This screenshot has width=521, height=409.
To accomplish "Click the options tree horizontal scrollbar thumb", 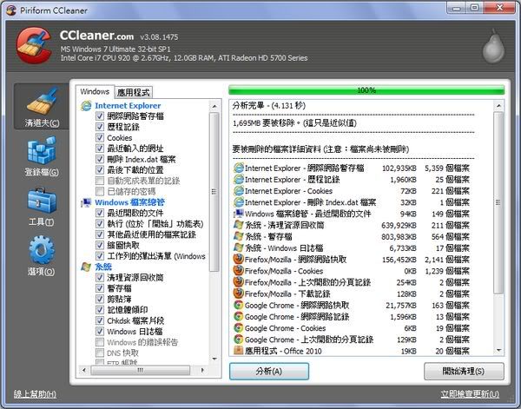I will [x=140, y=370].
